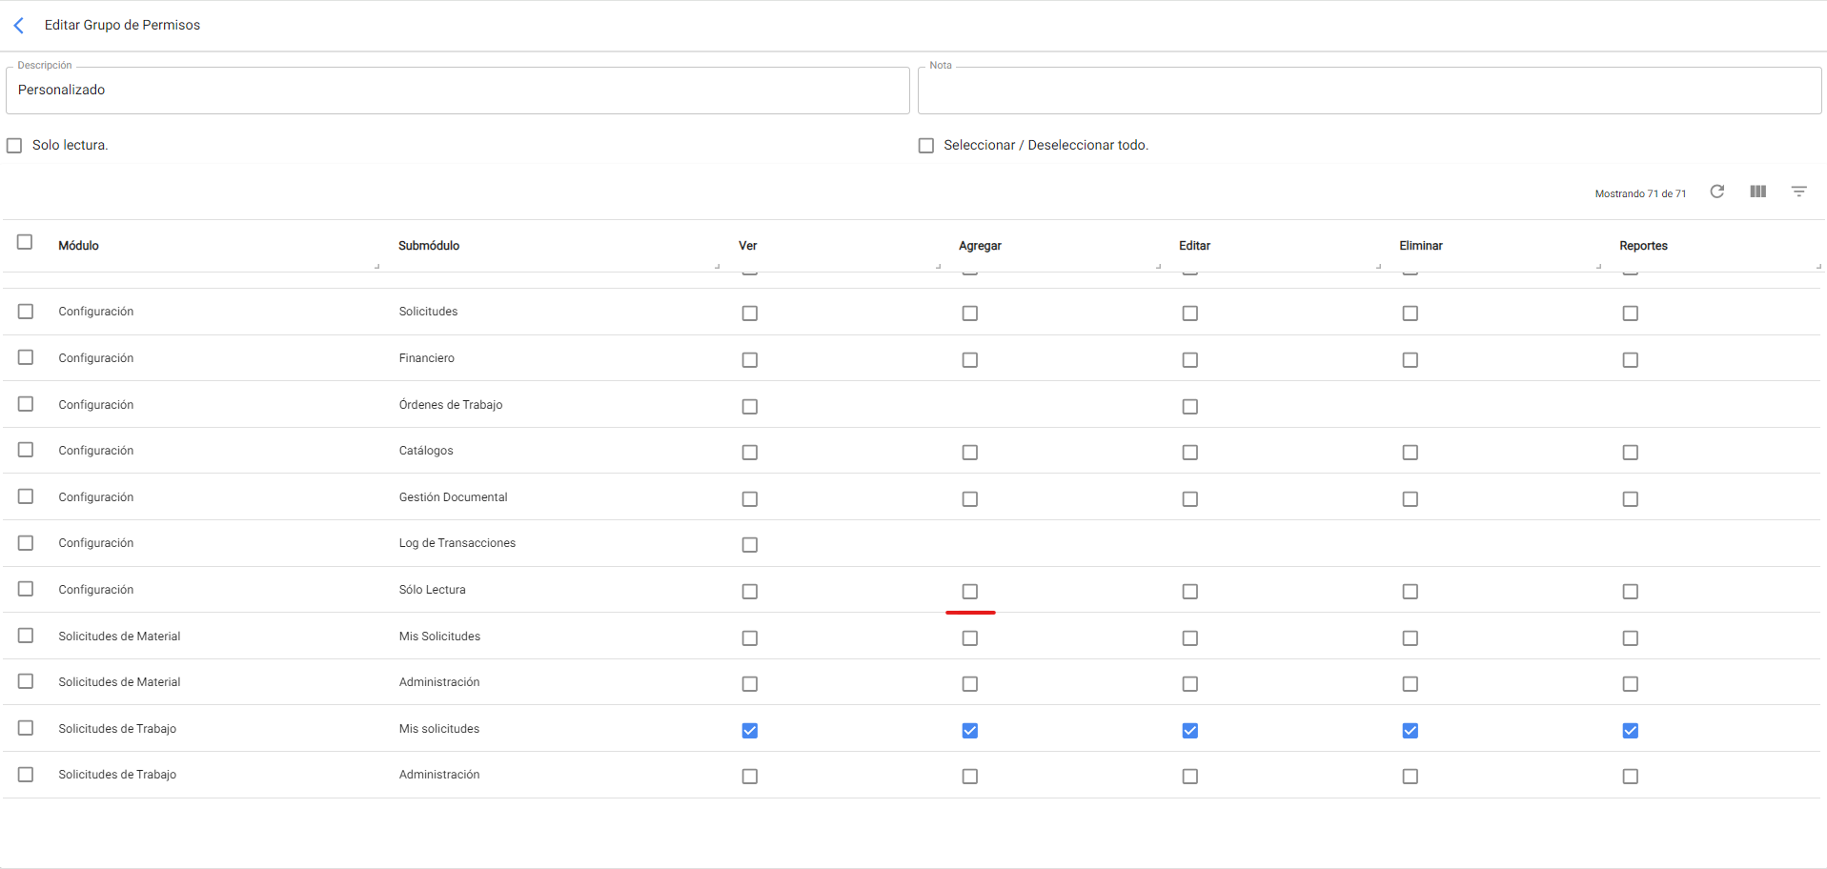Refresh the permissions table
This screenshot has height=869, width=1827.
pyautogui.click(x=1716, y=192)
